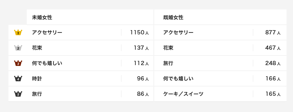Click the bronze rank 3 crown icon
This screenshot has height=112, width=293.
[18, 63]
